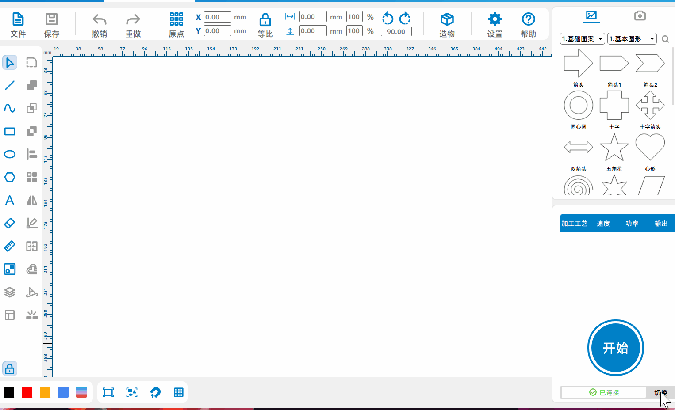Image resolution: width=675 pixels, height=410 pixels.
Task: Pick the orange color swatch
Action: pos(45,392)
